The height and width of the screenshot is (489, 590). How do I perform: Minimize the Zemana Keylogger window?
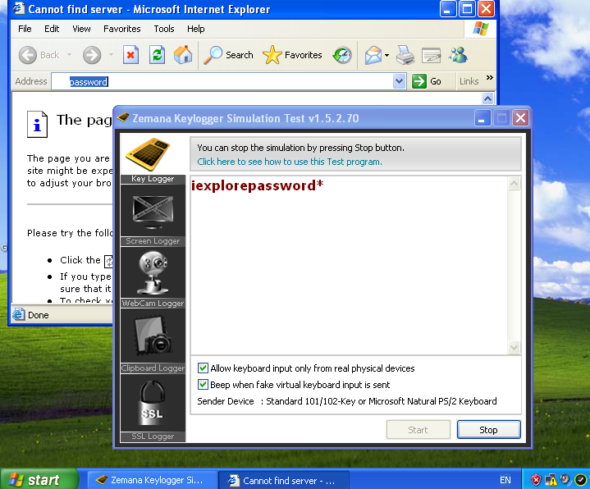(x=482, y=118)
